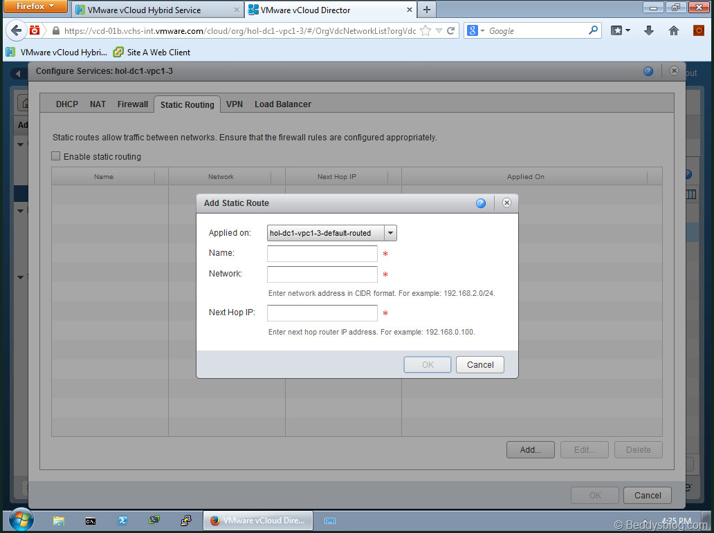Click the column chooser icon in the background page
This screenshot has height=533, width=714.
[690, 194]
